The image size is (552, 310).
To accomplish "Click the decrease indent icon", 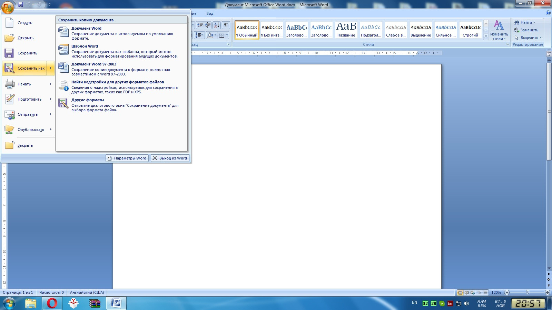I will (x=200, y=25).
